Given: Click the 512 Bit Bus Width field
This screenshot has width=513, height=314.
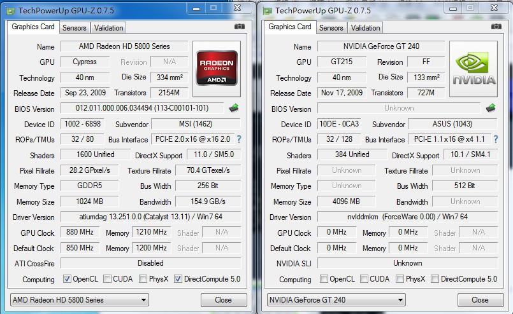Looking at the screenshot, I should point(465,186).
